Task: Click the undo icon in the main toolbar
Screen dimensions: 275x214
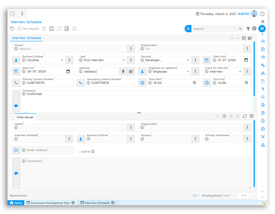Action: tap(12, 29)
